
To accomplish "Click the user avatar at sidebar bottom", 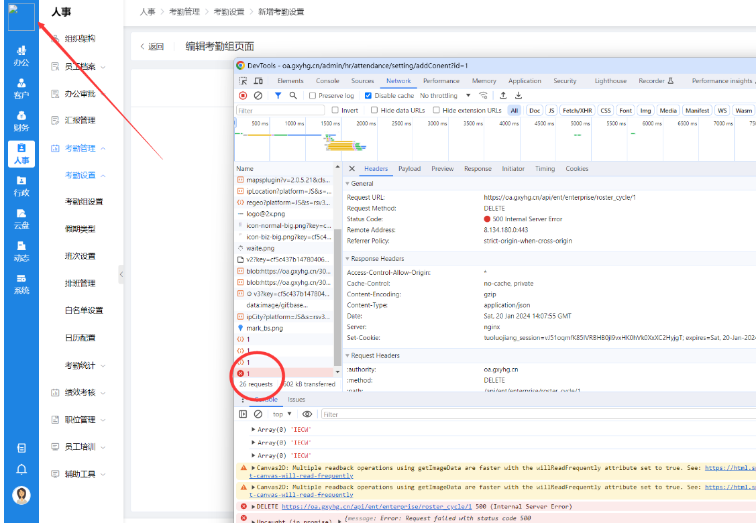I will 21,495.
